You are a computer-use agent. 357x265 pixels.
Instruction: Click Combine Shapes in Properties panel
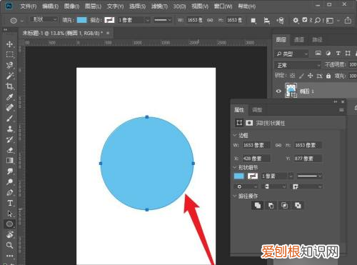click(258, 205)
